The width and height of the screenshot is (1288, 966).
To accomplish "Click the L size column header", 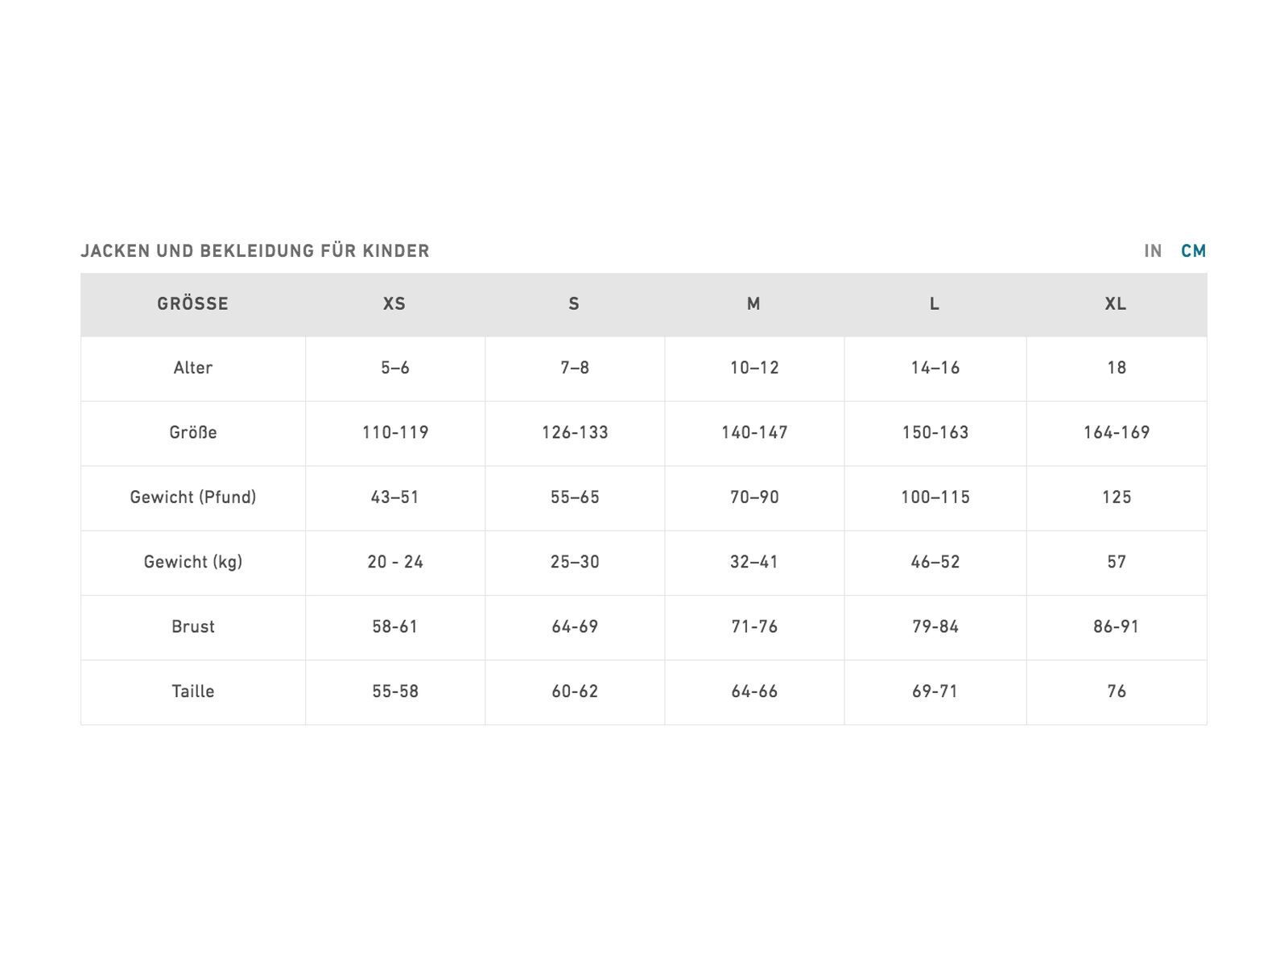I will coord(935,304).
